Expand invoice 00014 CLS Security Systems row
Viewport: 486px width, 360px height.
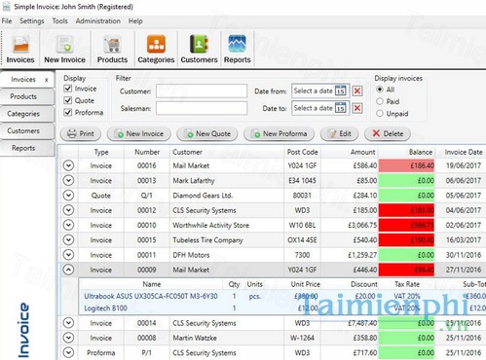68,323
